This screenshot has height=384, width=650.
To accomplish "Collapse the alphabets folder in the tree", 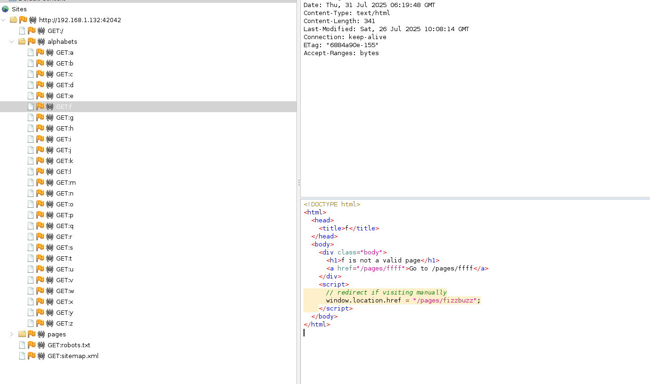I will (12, 41).
